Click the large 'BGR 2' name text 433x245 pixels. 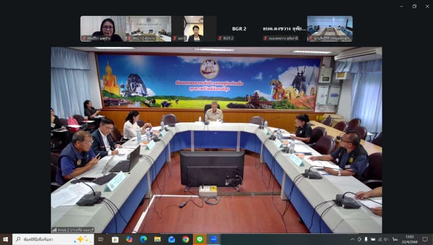[239, 28]
